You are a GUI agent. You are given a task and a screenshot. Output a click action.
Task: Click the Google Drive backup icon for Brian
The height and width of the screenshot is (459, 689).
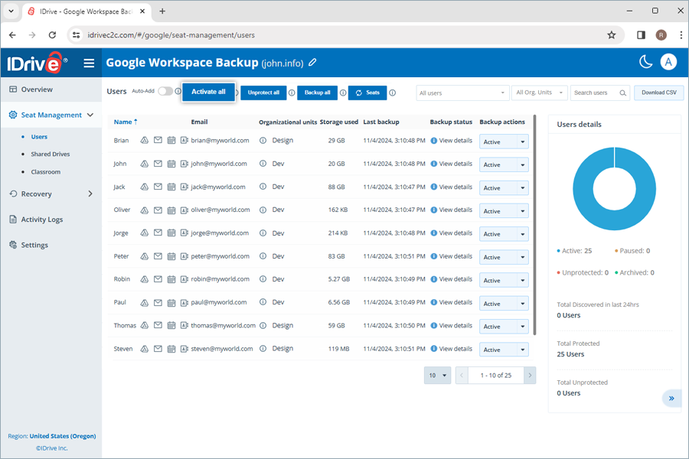pos(145,140)
